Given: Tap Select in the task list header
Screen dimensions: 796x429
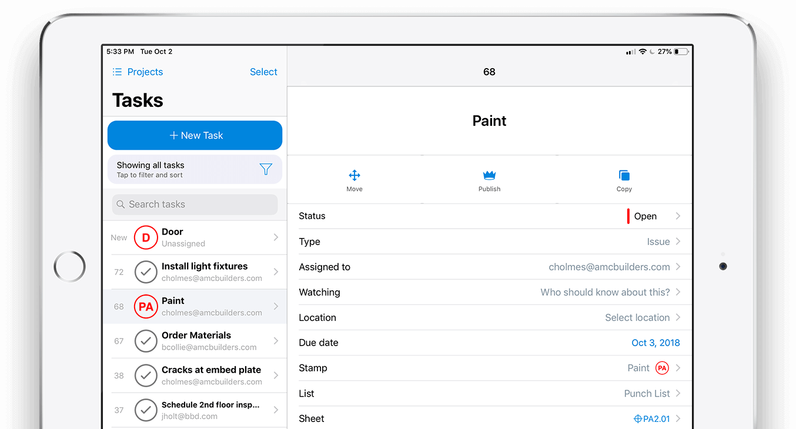Looking at the screenshot, I should [263, 72].
